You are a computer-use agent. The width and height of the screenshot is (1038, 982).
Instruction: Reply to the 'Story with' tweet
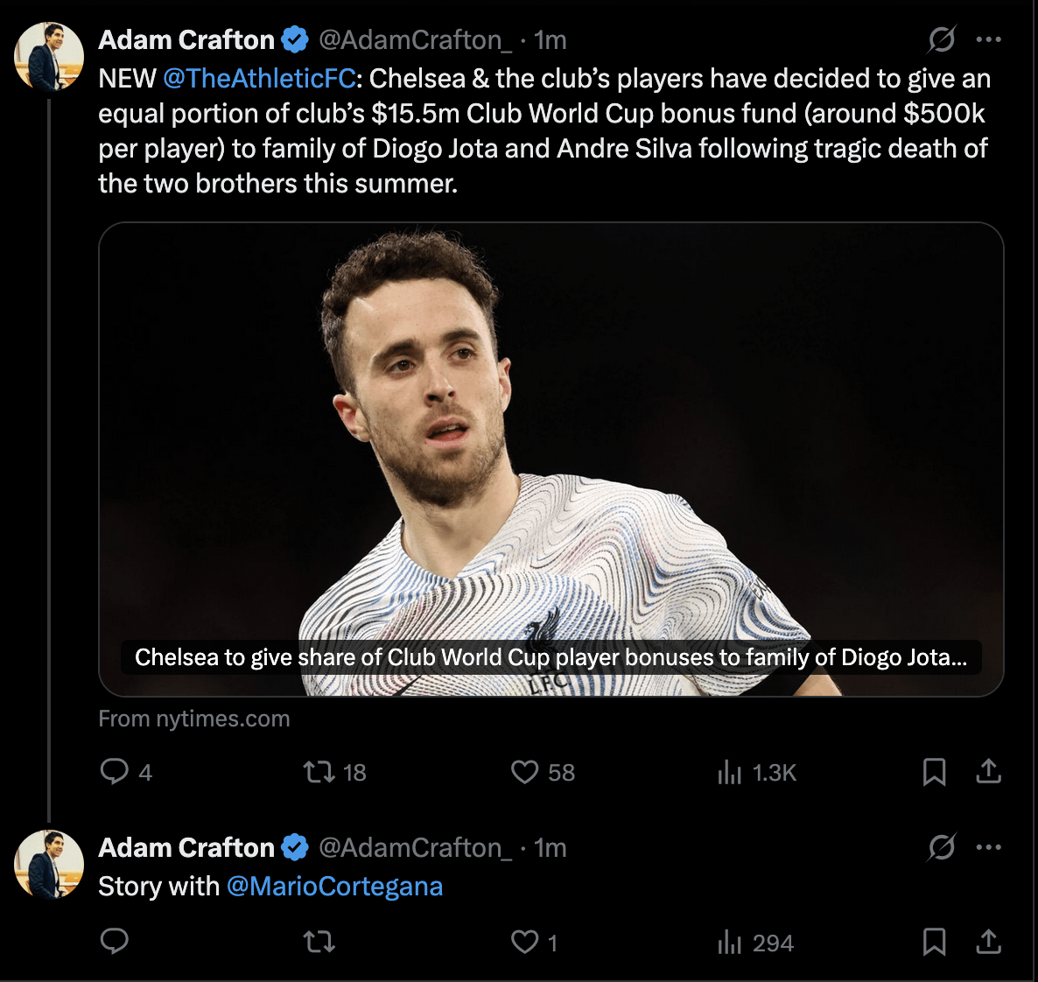point(115,942)
